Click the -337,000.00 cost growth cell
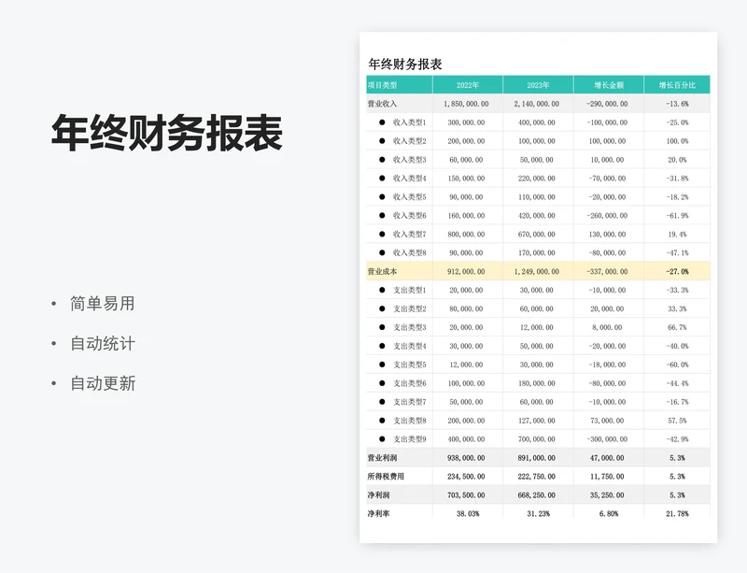The height and width of the screenshot is (573, 747). [607, 271]
